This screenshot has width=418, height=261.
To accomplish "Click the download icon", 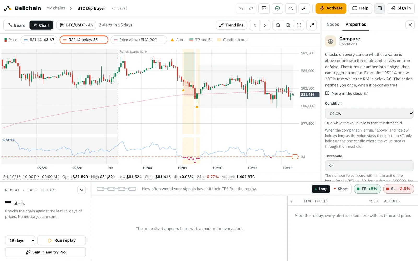I will click(304, 8).
